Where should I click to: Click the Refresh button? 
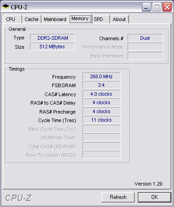tap(118, 197)
